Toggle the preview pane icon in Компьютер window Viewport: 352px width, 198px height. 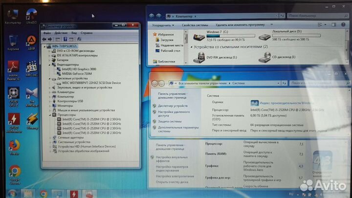[334, 25]
